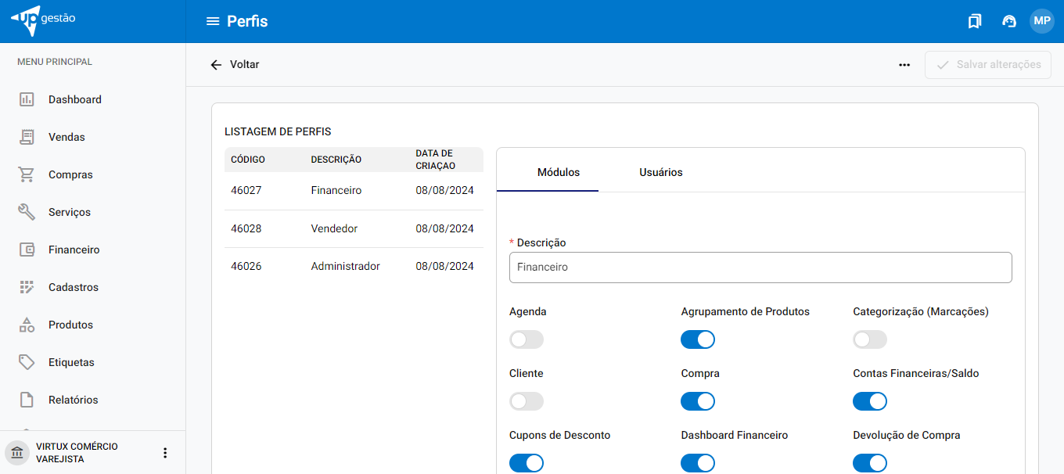Image resolution: width=1064 pixels, height=474 pixels.
Task: Click the MP user avatar
Action: 1042,21
